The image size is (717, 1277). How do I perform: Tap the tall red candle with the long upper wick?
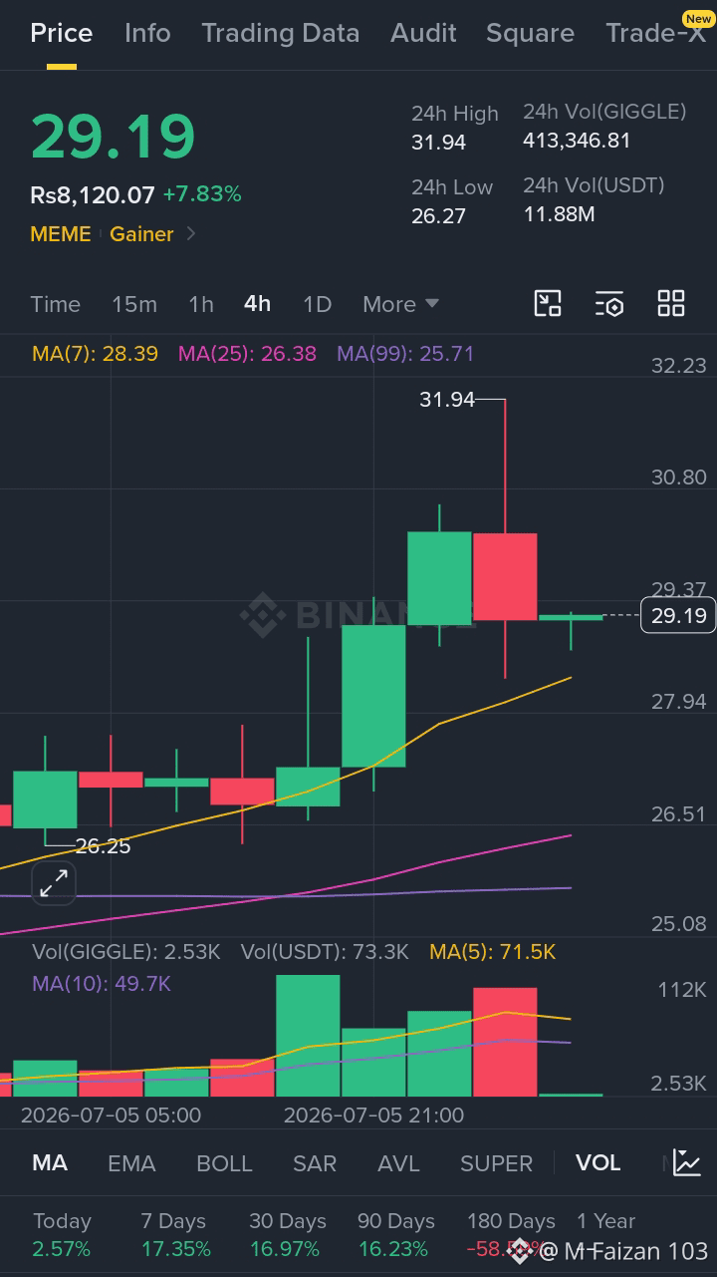click(505, 576)
